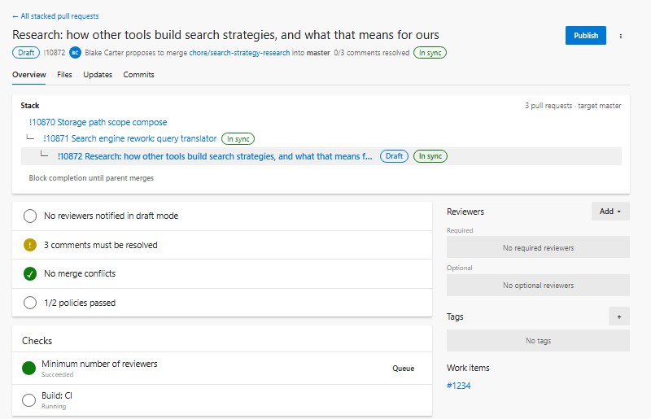Image resolution: width=651 pixels, height=419 pixels.
Task: Open the chore/search-strategy-research branch link
Action: click(239, 53)
